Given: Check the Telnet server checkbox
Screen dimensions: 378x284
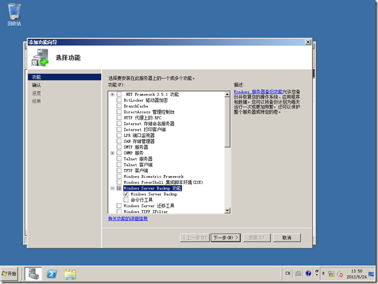Looking at the screenshot, I should (x=119, y=158).
